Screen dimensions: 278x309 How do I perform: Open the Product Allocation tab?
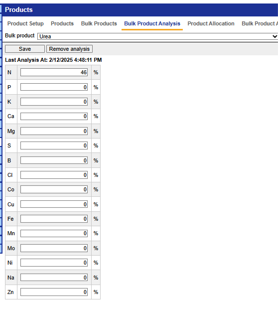(x=211, y=23)
